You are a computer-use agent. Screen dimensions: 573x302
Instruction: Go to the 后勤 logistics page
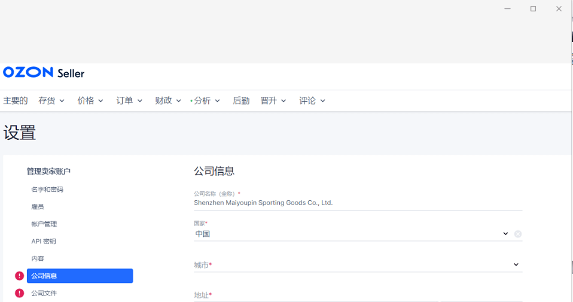tap(241, 100)
